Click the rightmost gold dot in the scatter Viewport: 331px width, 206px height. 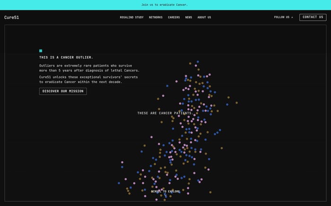point(236,103)
